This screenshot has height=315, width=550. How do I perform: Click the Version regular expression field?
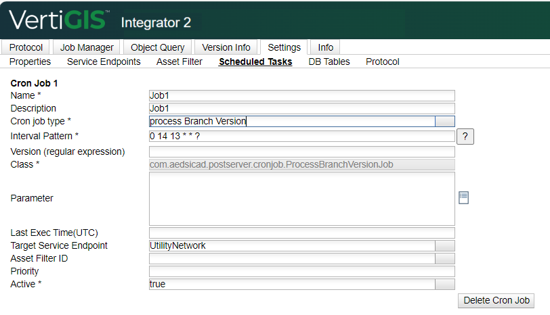(301, 152)
